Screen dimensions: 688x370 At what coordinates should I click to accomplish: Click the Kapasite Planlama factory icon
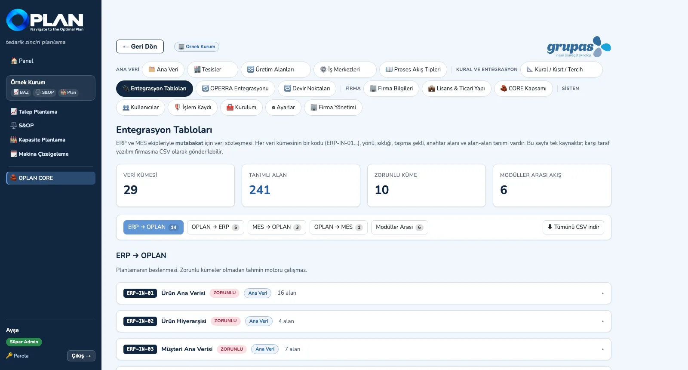[x=14, y=140]
